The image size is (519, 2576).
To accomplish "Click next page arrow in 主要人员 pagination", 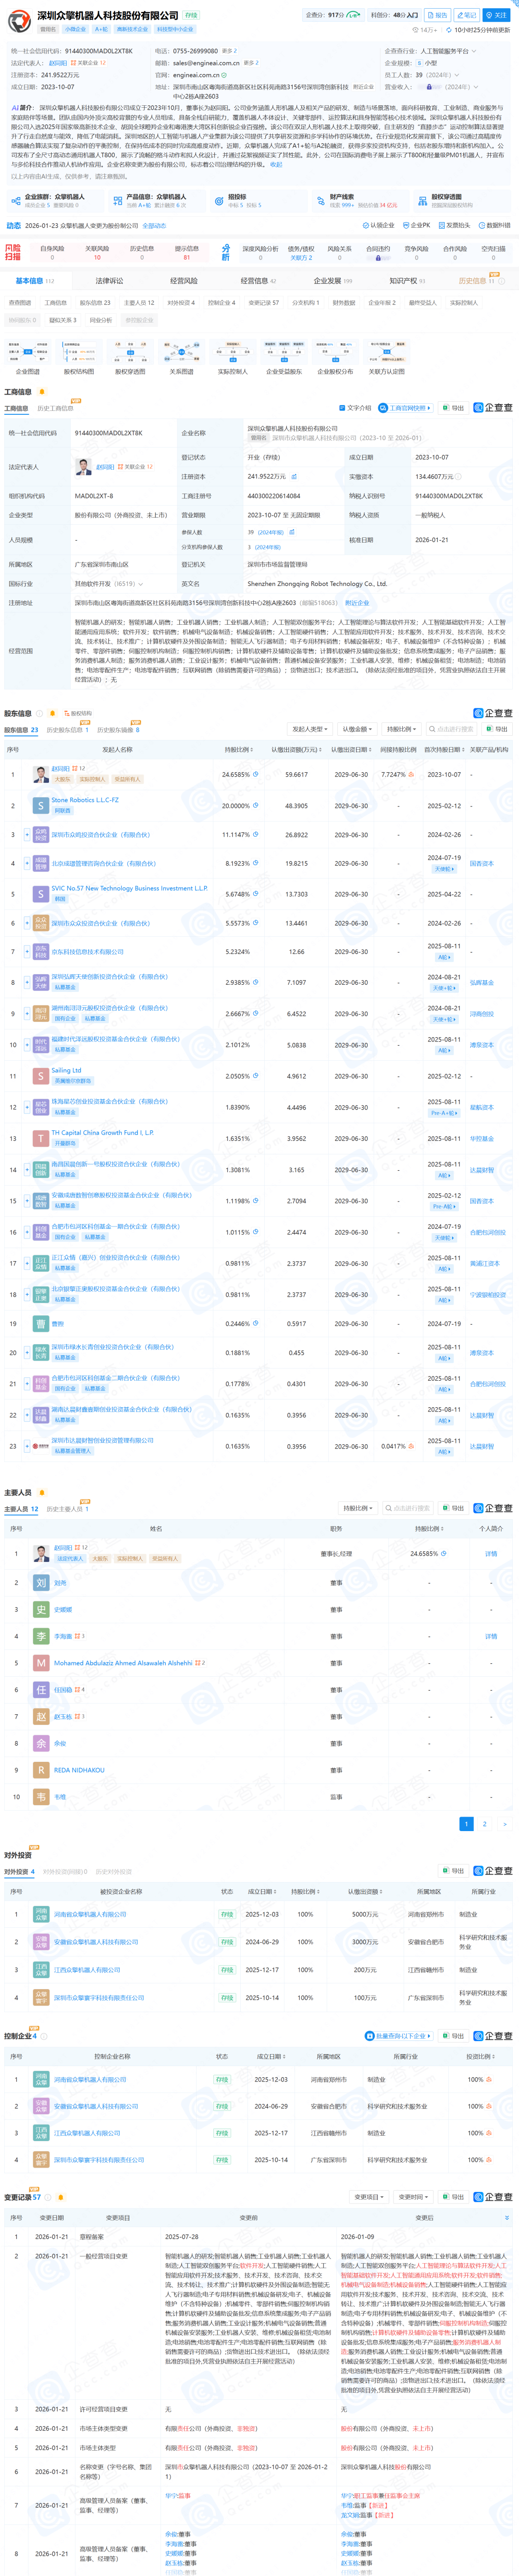I will click(x=504, y=1824).
